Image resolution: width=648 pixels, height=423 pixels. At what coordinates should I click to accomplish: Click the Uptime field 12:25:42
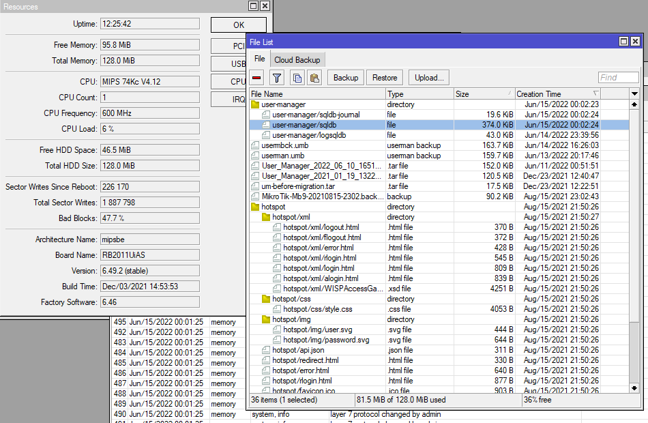(150, 24)
